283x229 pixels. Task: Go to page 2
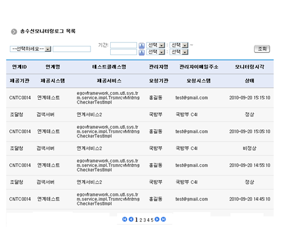[x=141, y=220]
